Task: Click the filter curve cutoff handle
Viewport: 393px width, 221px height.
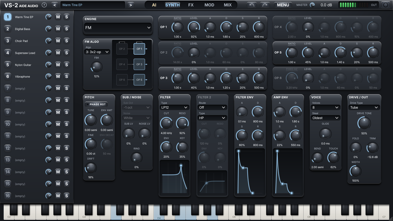Action: (181, 166)
